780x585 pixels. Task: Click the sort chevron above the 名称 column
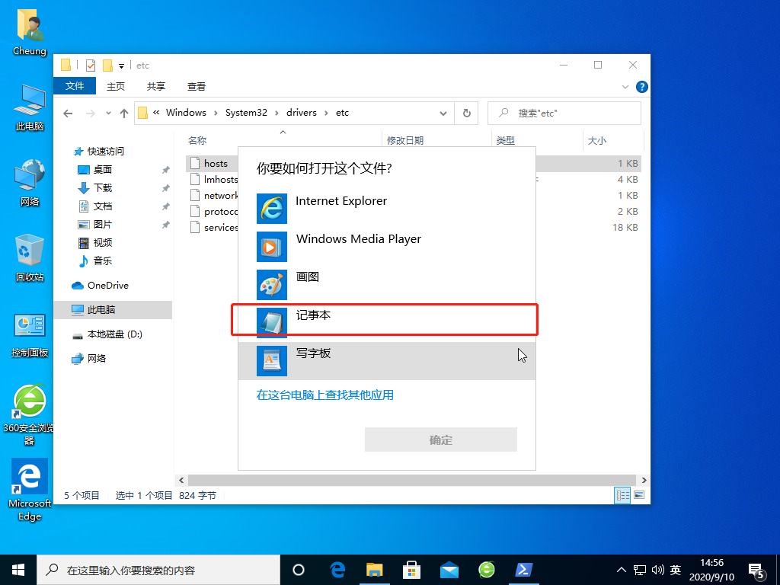[x=283, y=131]
